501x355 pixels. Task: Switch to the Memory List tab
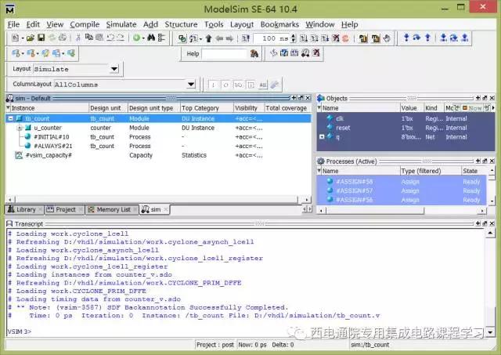[x=110, y=209]
